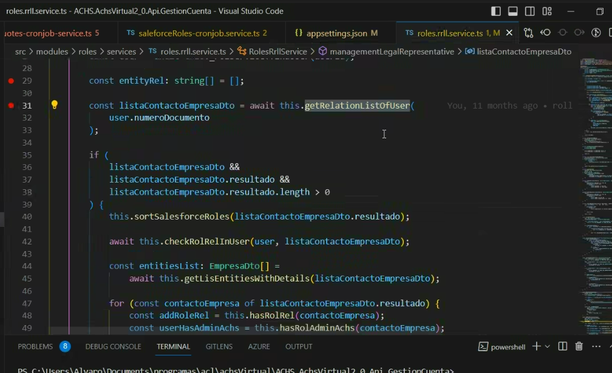Click the highlighted getRelationListOfUser method call
This screenshot has height=373, width=612.
tap(357, 106)
